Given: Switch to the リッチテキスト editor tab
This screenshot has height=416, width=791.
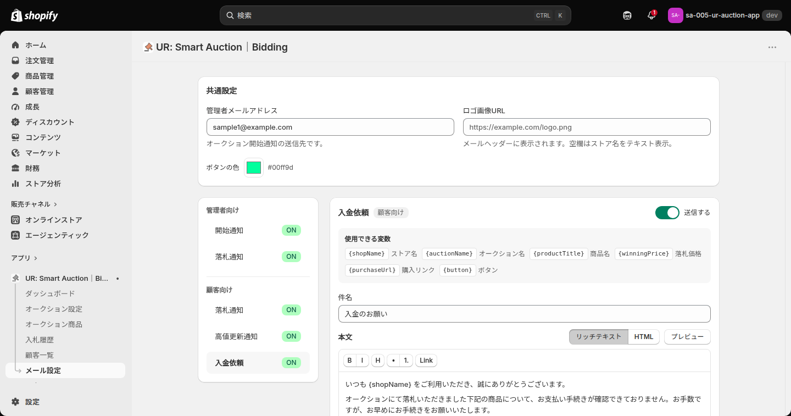Looking at the screenshot, I should 599,337.
